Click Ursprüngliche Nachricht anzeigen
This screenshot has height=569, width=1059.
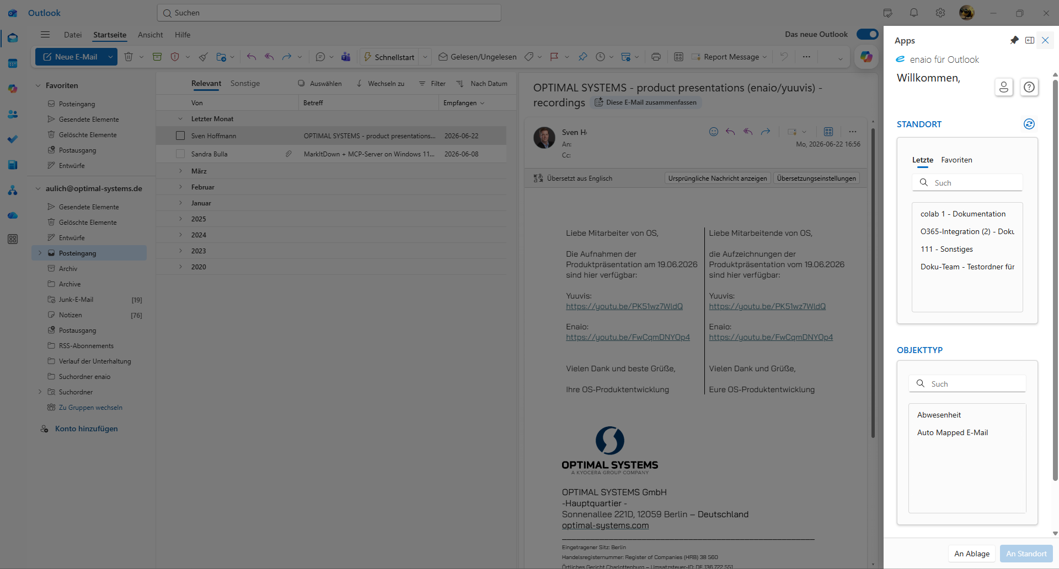pyautogui.click(x=717, y=178)
